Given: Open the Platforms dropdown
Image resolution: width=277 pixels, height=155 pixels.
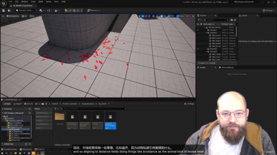Looking at the screenshot, I should pos(94,10).
